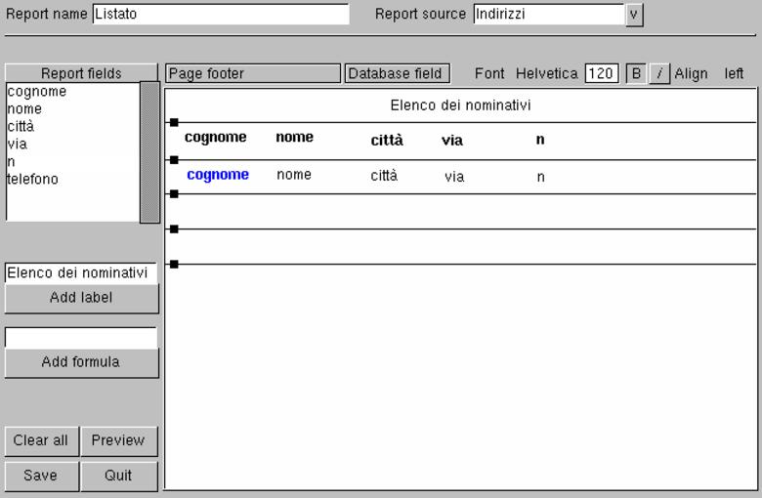Image resolution: width=762 pixels, height=498 pixels.
Task: Open the Page footer section selector
Action: click(x=253, y=73)
